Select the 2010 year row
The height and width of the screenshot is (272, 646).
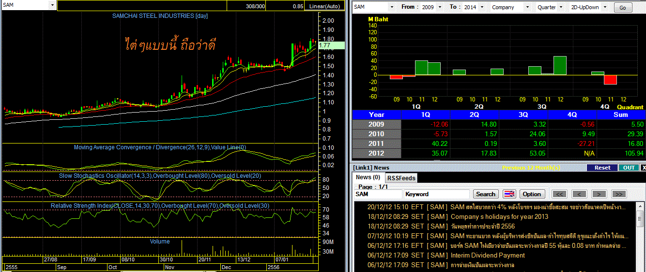point(377,134)
